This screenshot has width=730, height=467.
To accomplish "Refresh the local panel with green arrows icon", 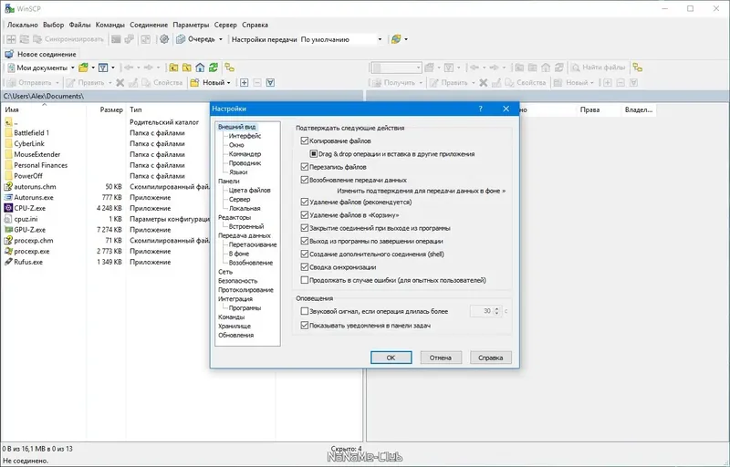I will point(214,67).
